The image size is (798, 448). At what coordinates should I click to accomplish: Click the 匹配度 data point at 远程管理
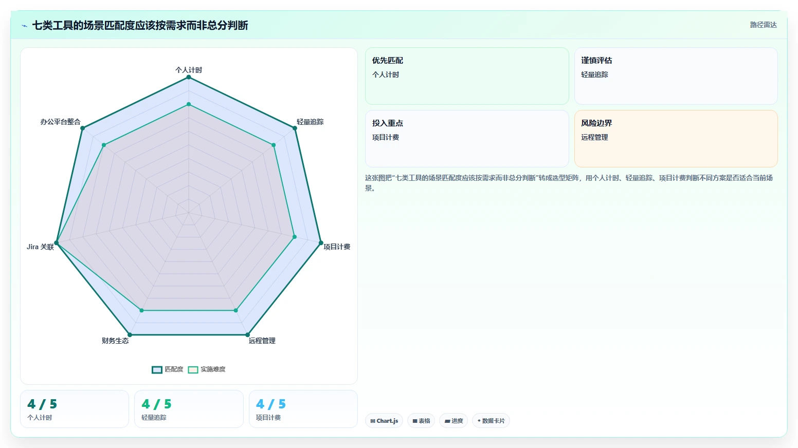click(x=247, y=335)
